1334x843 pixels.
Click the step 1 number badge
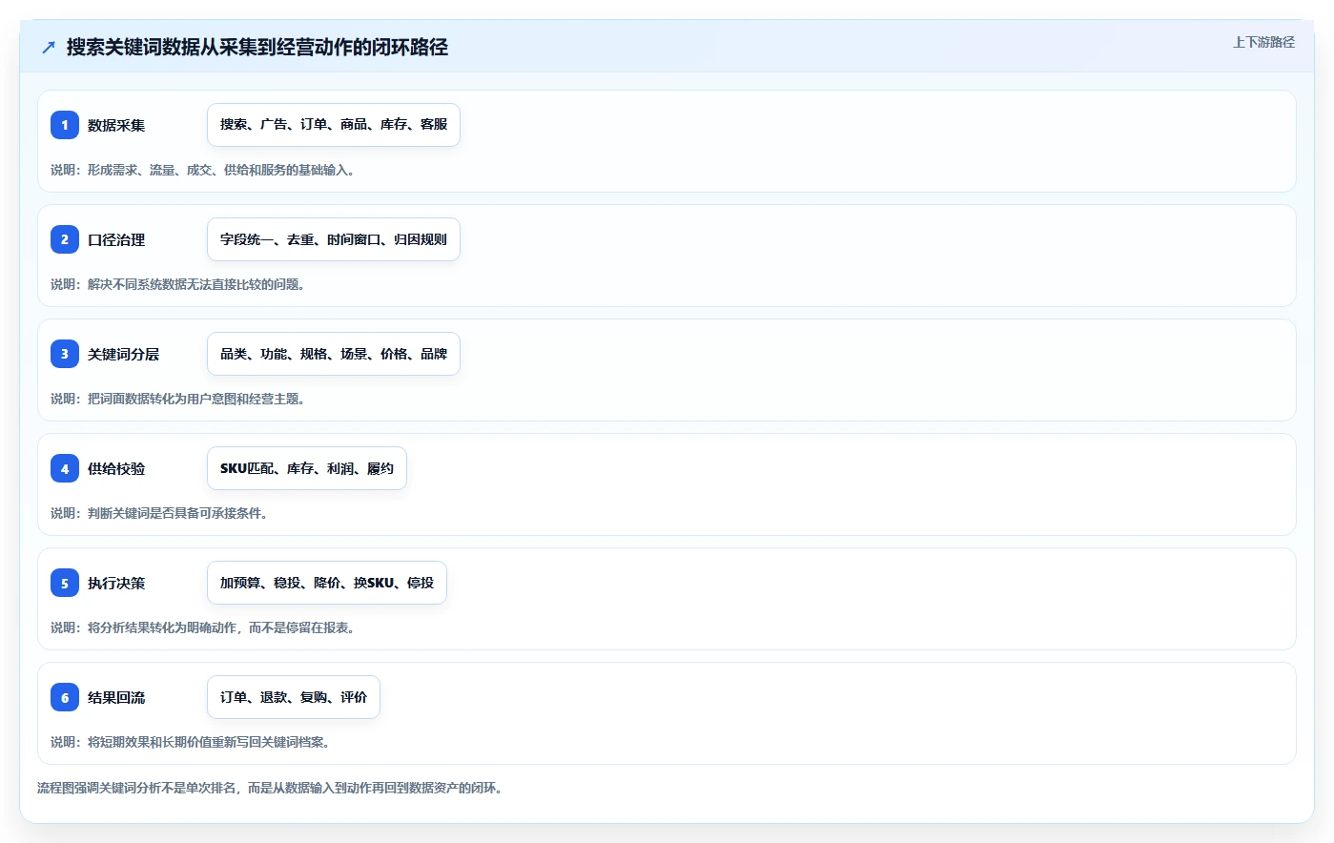coord(65,125)
